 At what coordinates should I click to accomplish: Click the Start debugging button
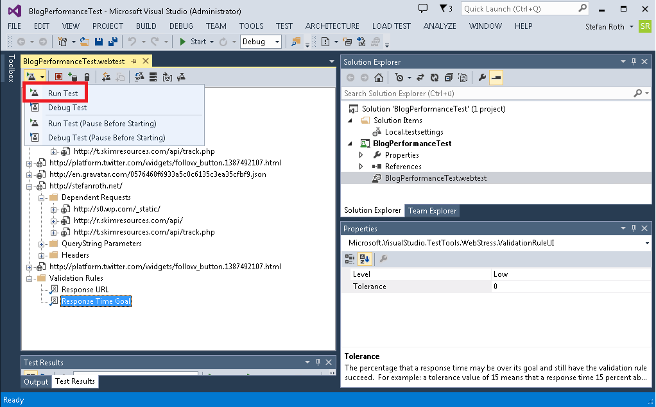pos(193,42)
